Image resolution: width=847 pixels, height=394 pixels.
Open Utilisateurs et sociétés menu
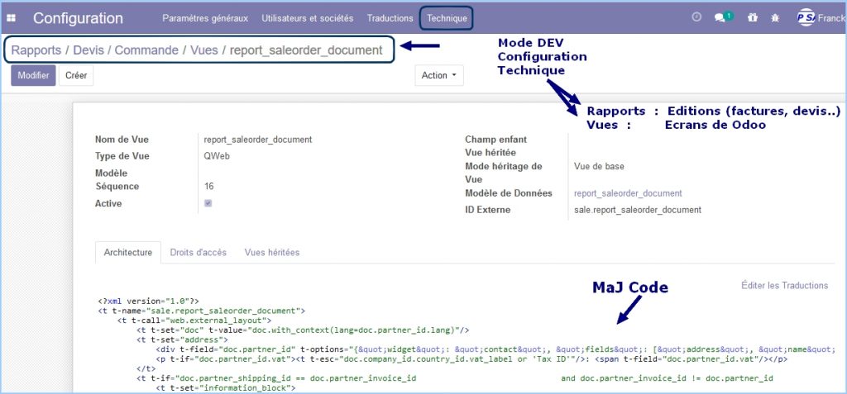308,18
